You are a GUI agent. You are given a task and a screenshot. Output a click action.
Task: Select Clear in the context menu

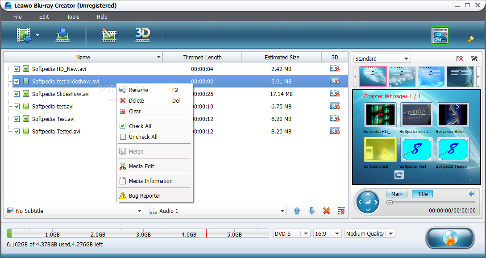154,111
